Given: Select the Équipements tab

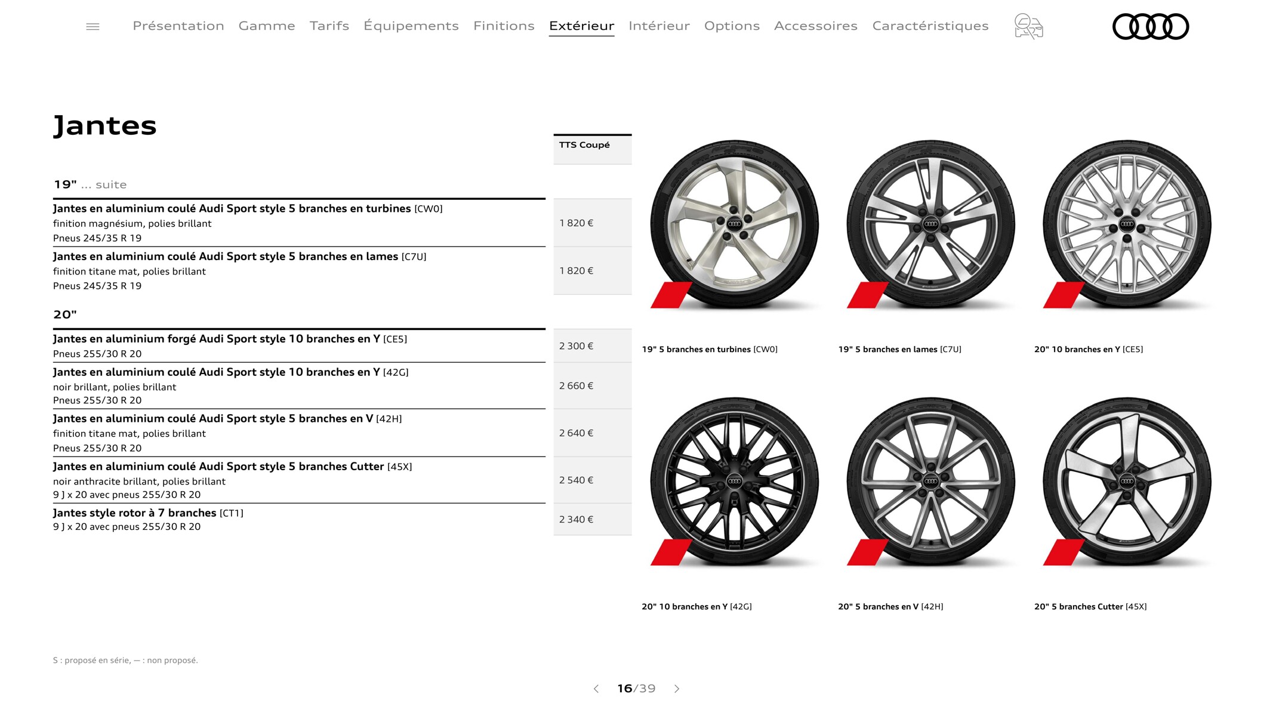Looking at the screenshot, I should click(411, 26).
